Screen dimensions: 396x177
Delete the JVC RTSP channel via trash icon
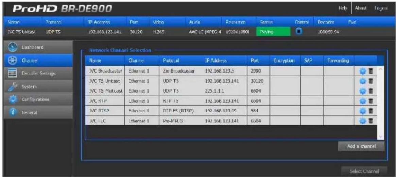point(370,111)
